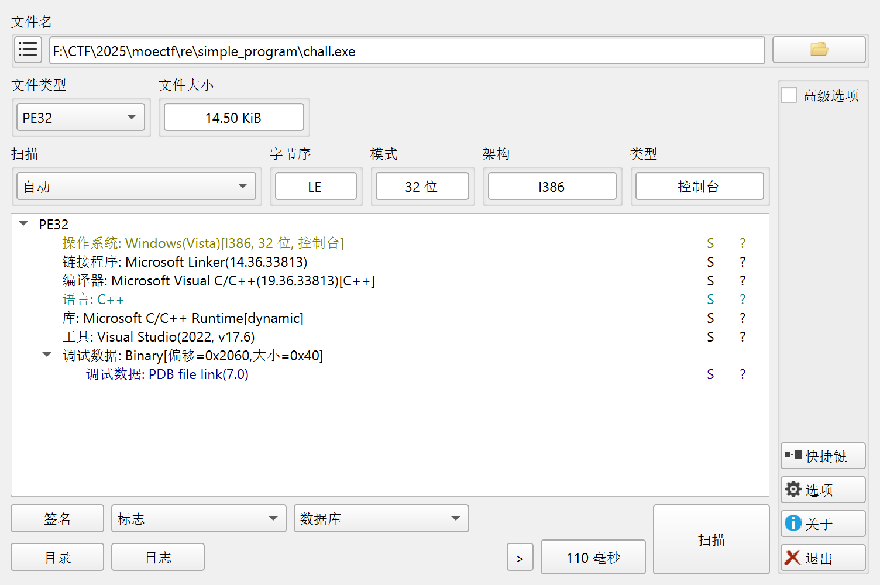Open the PE32 file type dropdown
The height and width of the screenshot is (585, 880).
[x=81, y=118]
